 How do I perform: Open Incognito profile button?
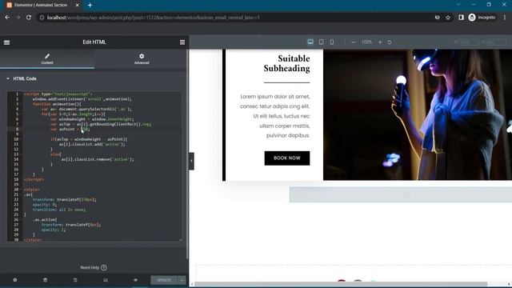(x=482, y=18)
